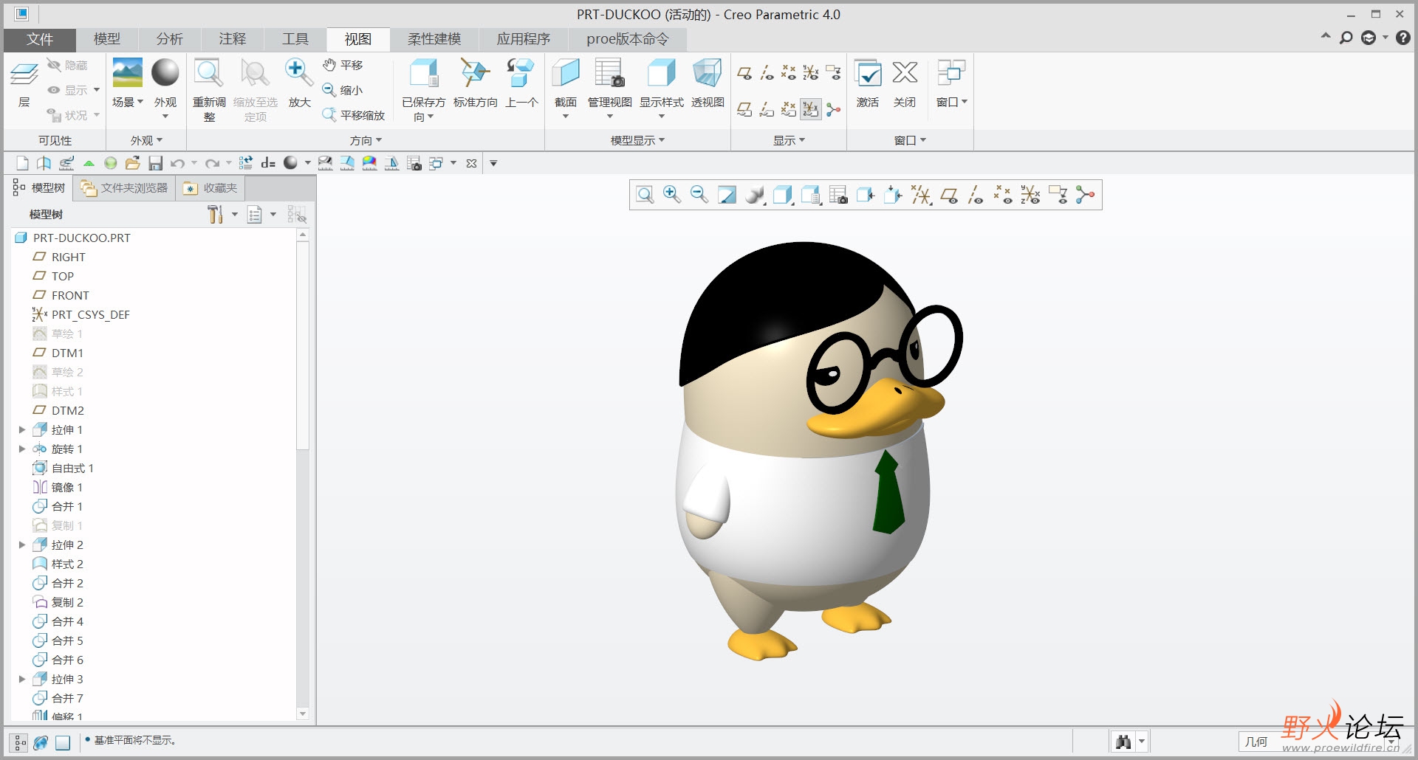Expand the 模型显示 ribbon group
This screenshot has height=760, width=1418.
pos(638,140)
